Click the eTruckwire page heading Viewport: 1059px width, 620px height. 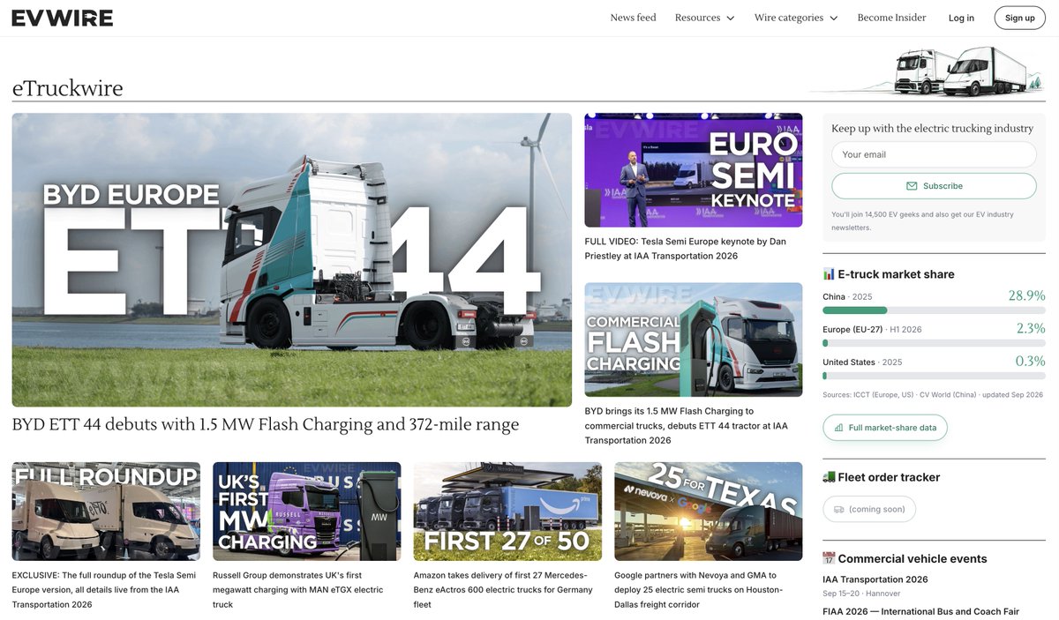67,88
